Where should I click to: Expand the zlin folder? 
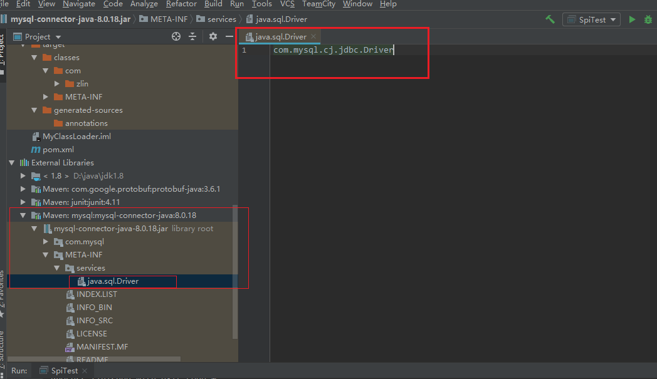tap(57, 84)
